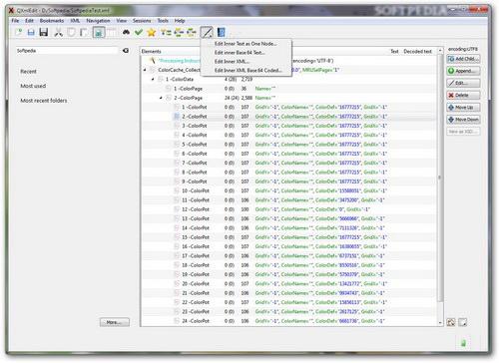
Task: Click the Add Child button
Action: point(463,59)
